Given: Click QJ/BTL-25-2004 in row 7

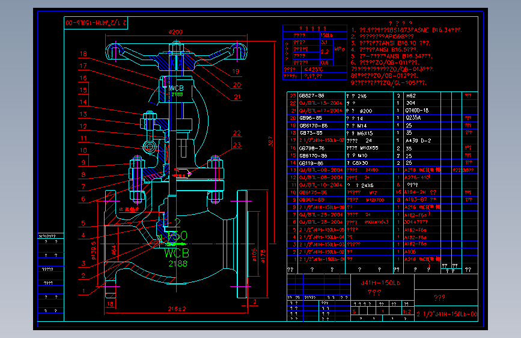Looking at the screenshot, I should (321, 215).
